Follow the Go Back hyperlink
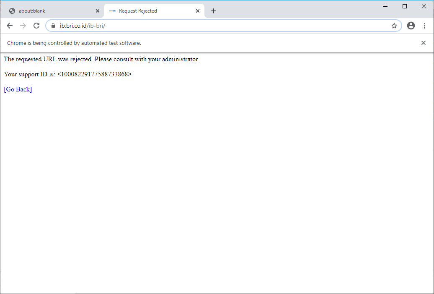 (x=18, y=89)
